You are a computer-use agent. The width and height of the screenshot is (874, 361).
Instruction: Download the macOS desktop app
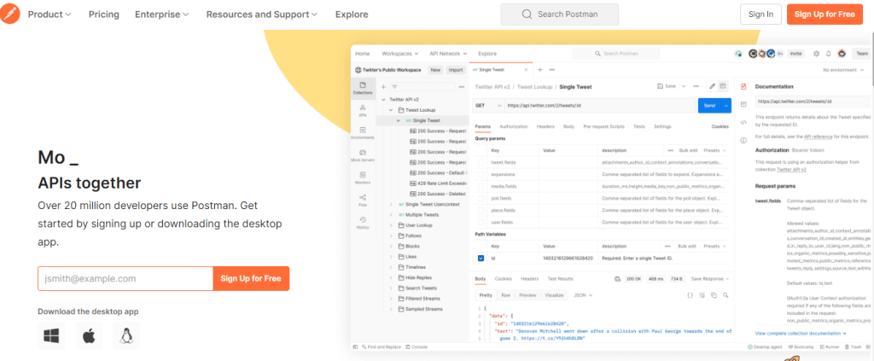[89, 335]
